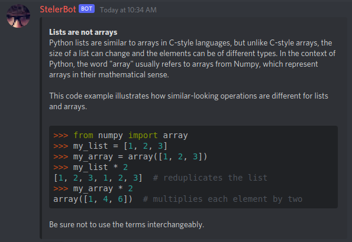Click the sentence This code example illustrates
Image resolution: width=352 pixels, height=242 pixels.
coord(189,101)
